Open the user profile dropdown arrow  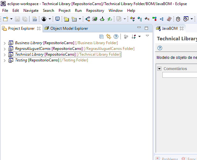point(50,19)
